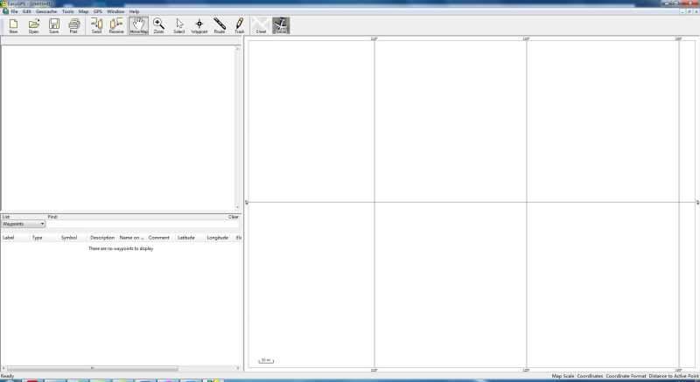Open the Geocache menu
The height and width of the screenshot is (382, 700).
(46, 11)
